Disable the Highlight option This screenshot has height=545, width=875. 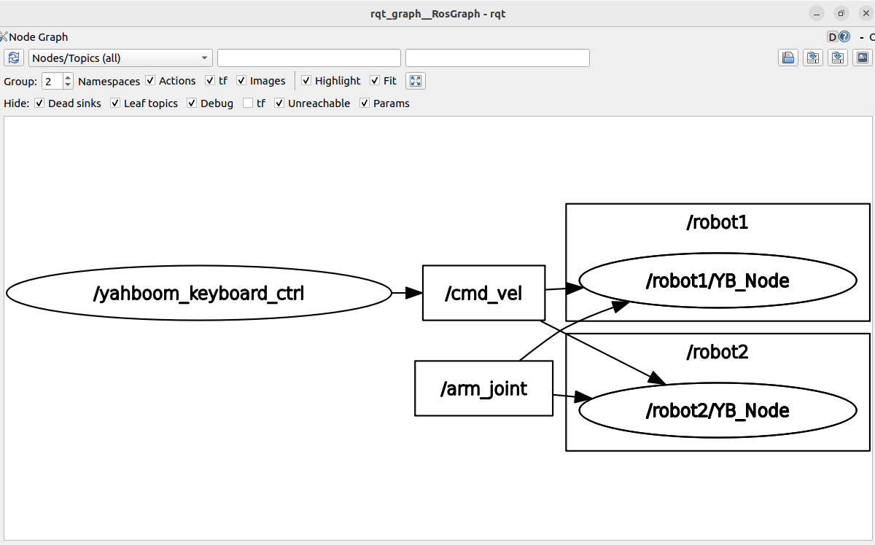pos(306,81)
